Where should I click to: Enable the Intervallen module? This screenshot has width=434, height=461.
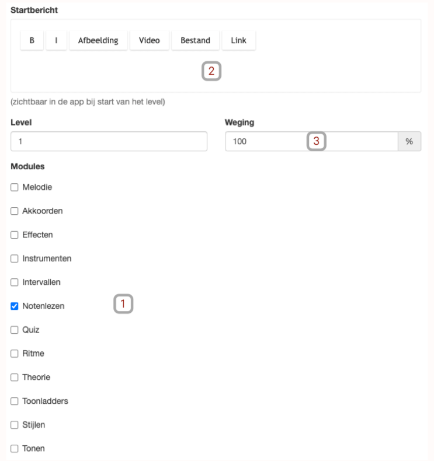[x=15, y=282]
